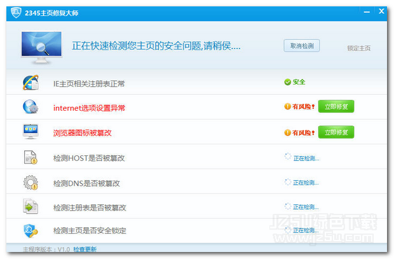Select the internet选项设置异常 red text
Viewport: 394px width, 259px height.
click(89, 108)
